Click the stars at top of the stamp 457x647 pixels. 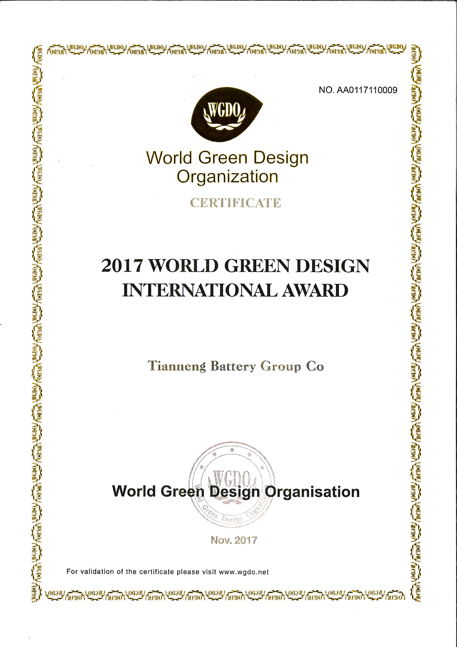point(232,450)
